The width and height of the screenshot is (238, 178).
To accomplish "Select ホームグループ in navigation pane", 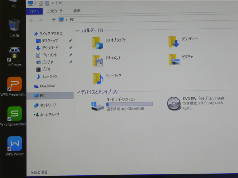I will pyautogui.click(x=47, y=115).
